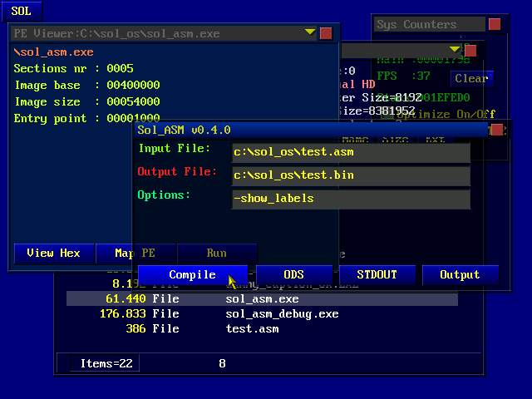Click View Hex in PE Viewer
This screenshot has width=532, height=399.
pos(53,253)
